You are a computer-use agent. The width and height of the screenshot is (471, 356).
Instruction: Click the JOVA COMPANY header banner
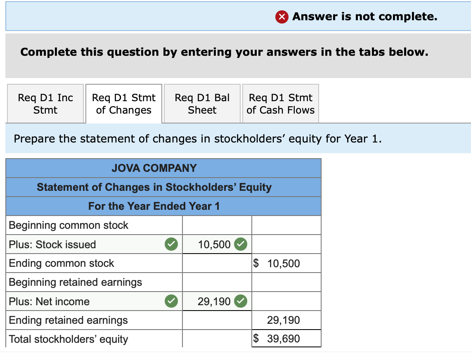click(163, 168)
